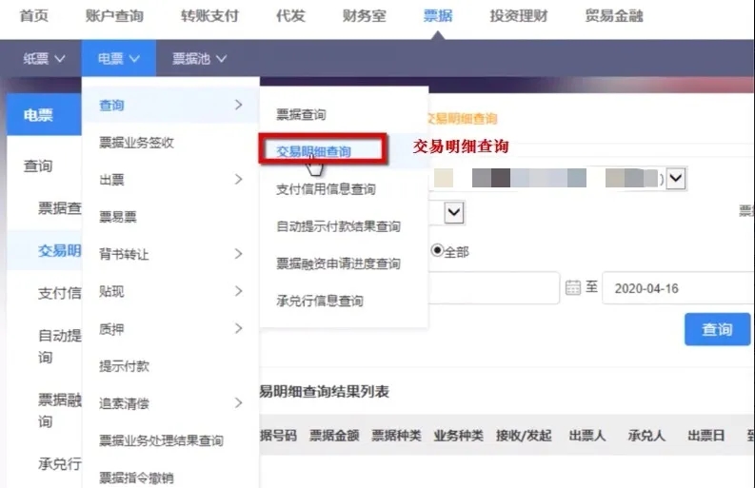Viewport: 755px width, 488px height.
Task: Click 查询 in the left sidebar
Action: click(x=38, y=166)
